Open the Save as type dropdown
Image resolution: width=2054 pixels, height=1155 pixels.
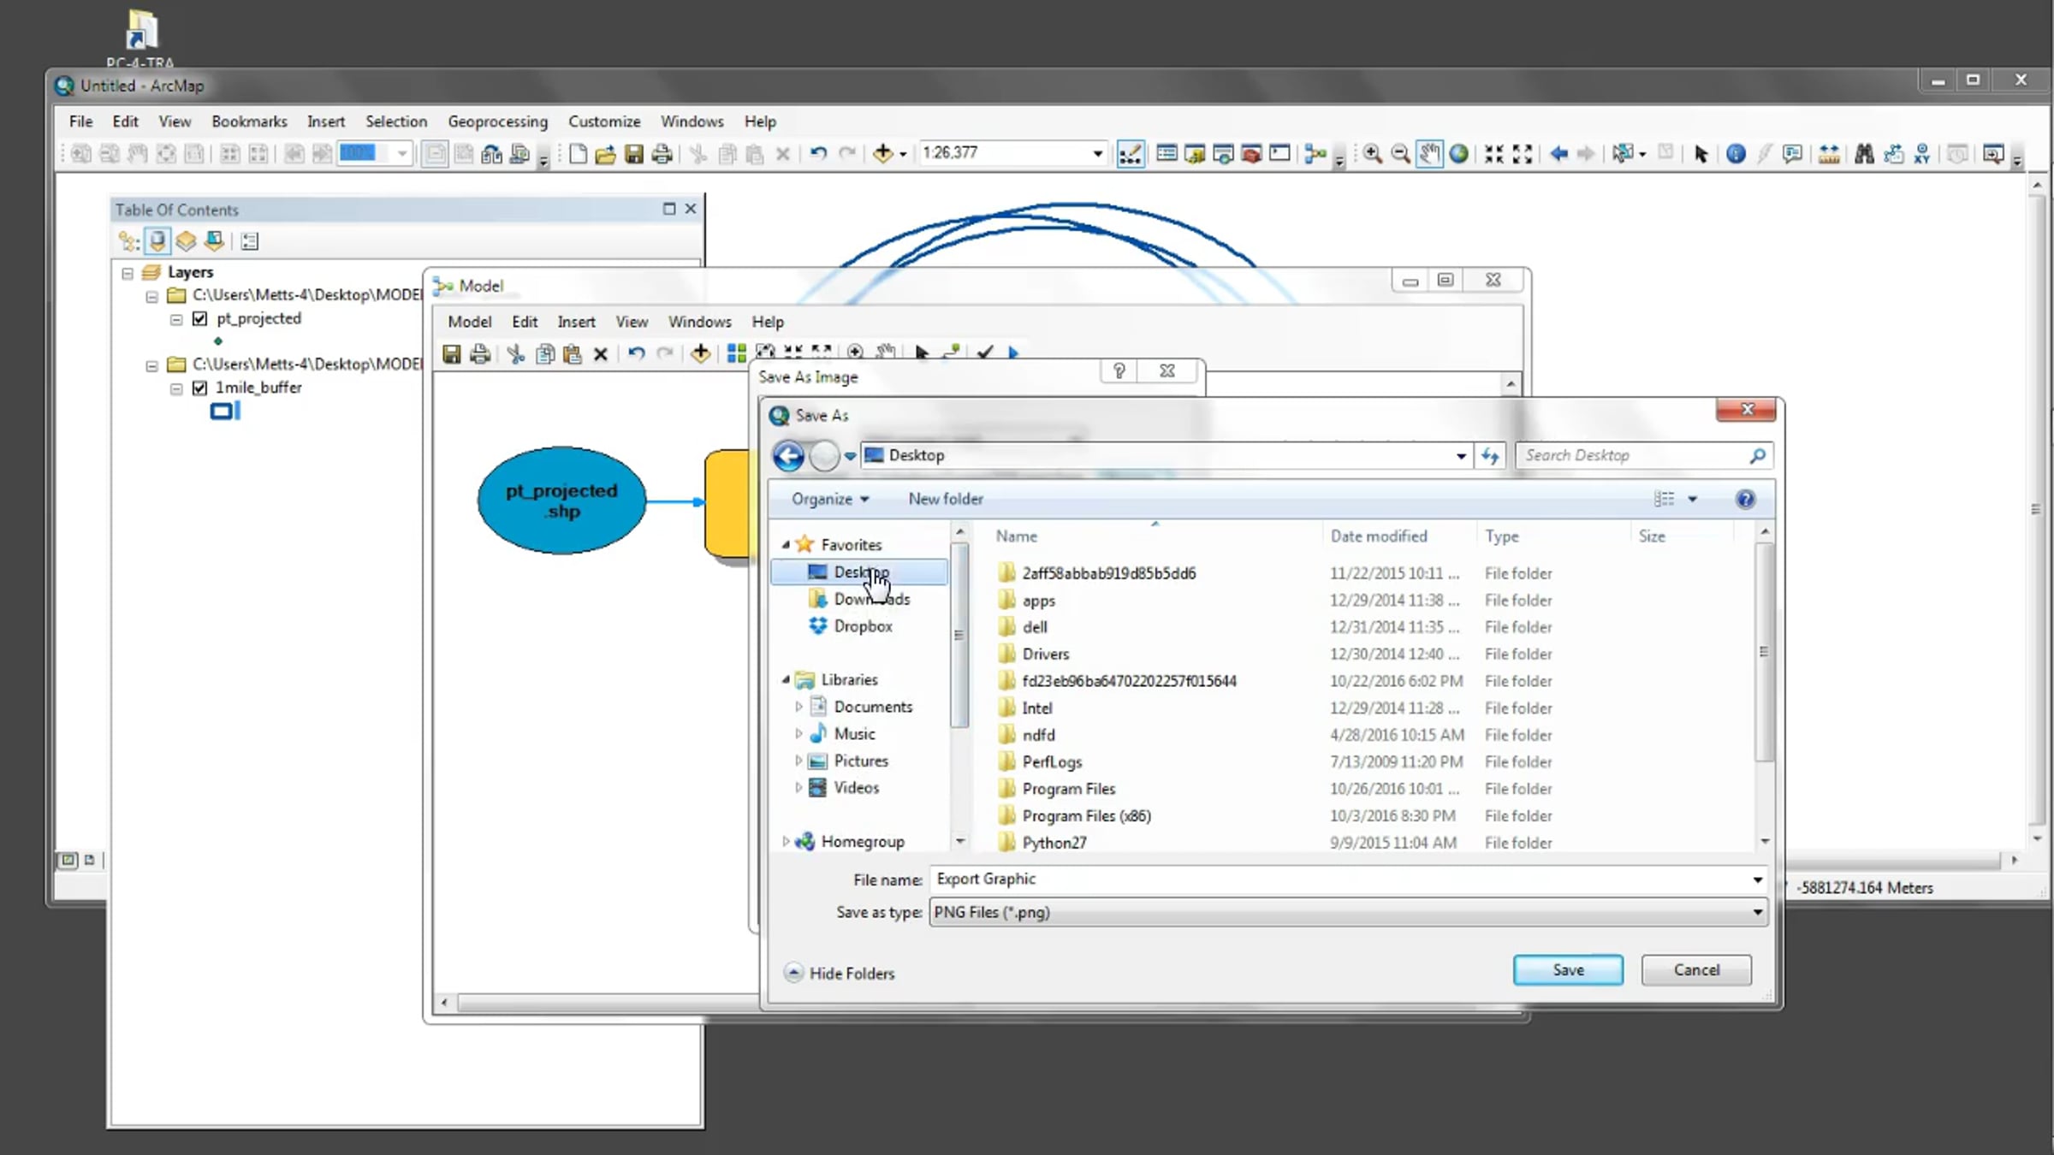pyautogui.click(x=1757, y=913)
